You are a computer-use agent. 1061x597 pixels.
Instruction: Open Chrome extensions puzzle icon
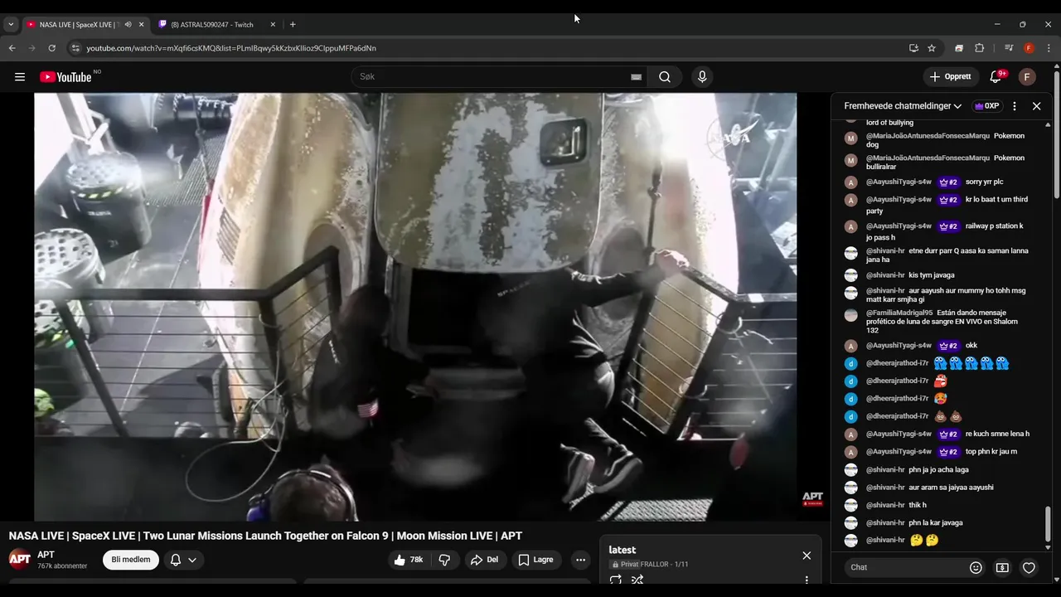(x=979, y=48)
